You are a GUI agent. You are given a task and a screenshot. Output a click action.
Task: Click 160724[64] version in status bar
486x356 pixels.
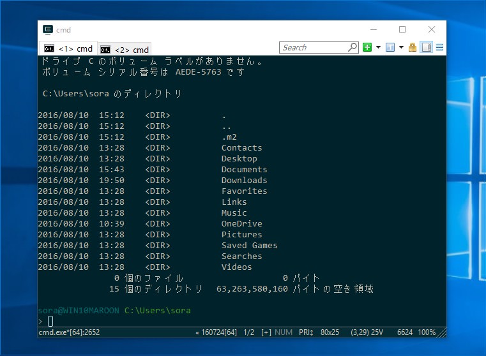coord(219,332)
